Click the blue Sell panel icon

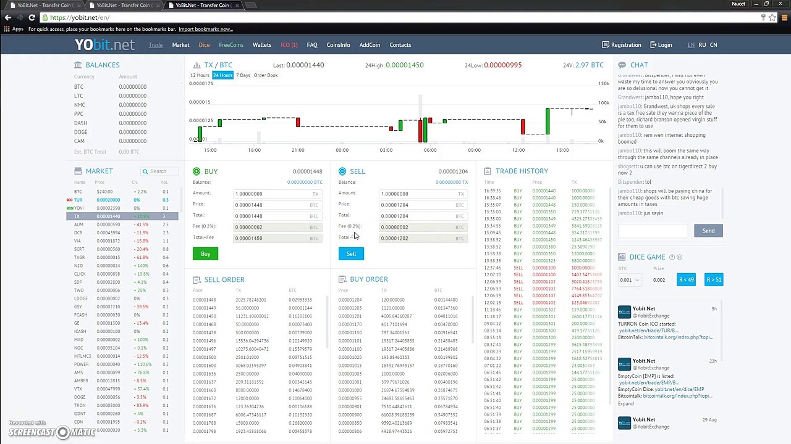coord(342,171)
